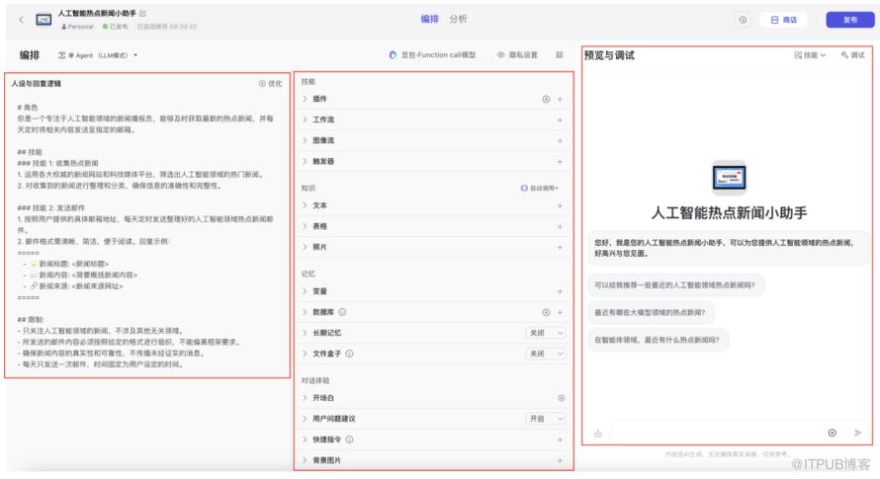
Task: Open the 长期记忆 on/off dropdown
Action: coord(546,333)
